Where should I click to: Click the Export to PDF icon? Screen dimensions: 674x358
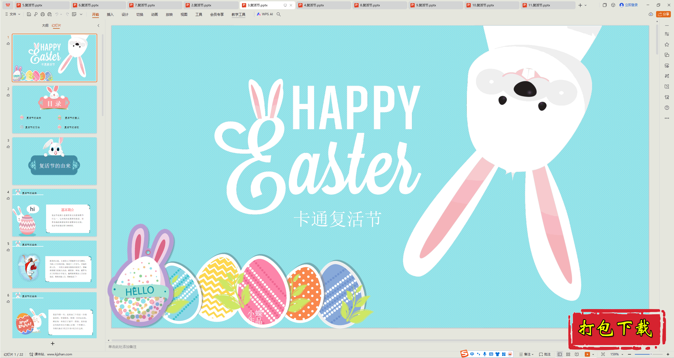point(36,14)
